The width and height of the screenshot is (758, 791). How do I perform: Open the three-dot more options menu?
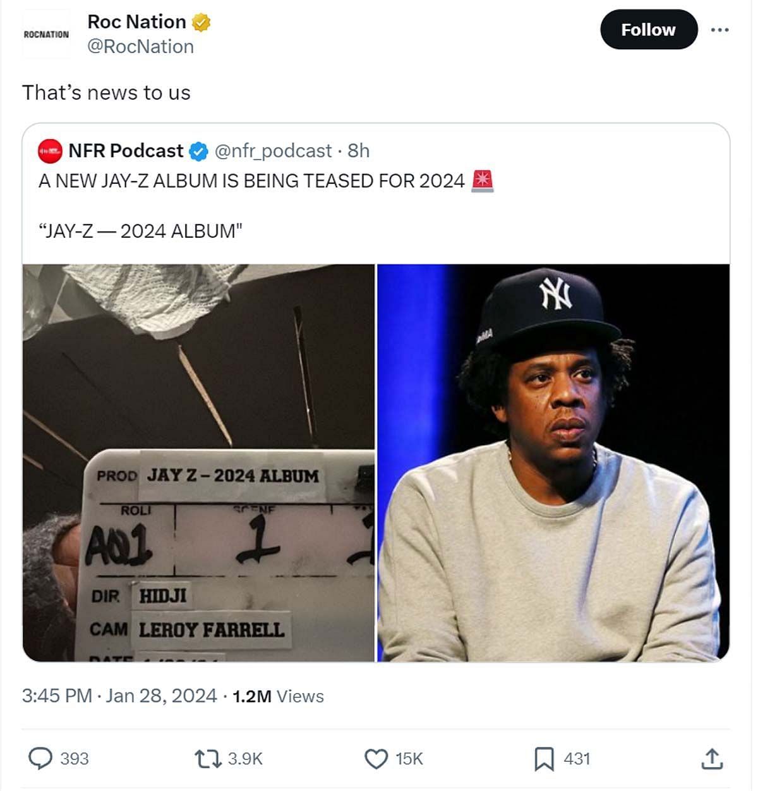pos(719,30)
